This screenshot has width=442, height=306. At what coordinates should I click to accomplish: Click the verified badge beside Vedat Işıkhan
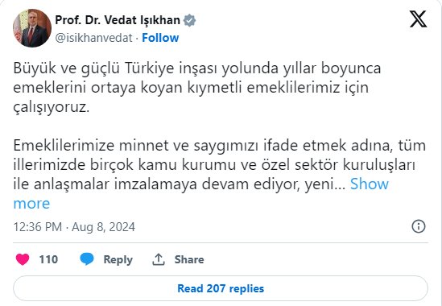(x=189, y=20)
